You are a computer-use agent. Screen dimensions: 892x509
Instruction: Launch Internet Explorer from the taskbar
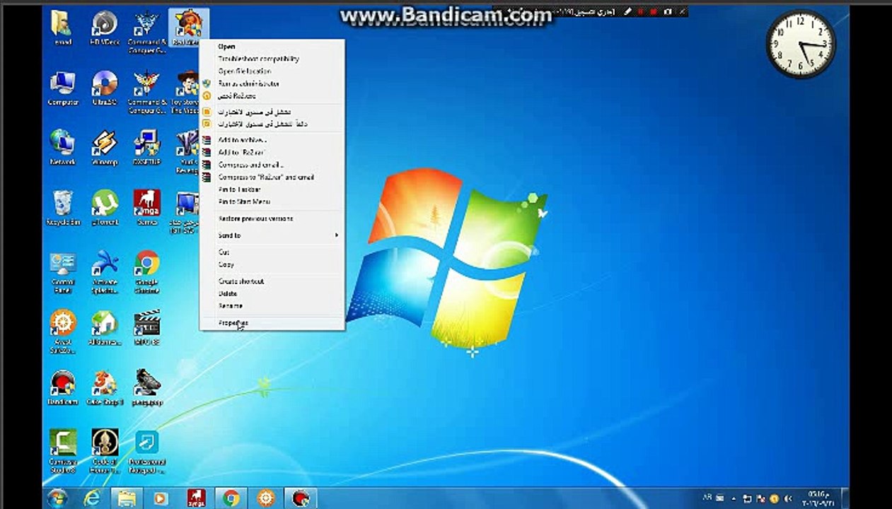(92, 498)
